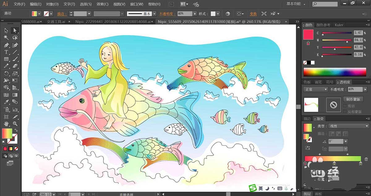This screenshot has width=371, height=196.
Task: Select the Paintbrush tool
Action: point(15,59)
